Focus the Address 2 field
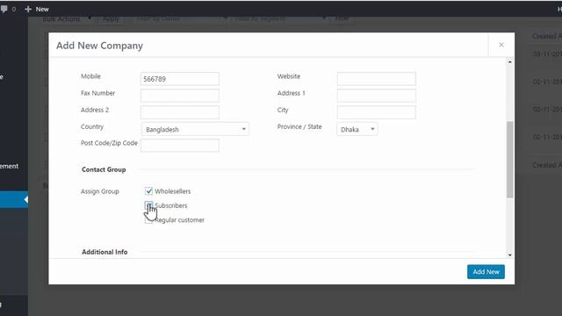 pyautogui.click(x=179, y=112)
